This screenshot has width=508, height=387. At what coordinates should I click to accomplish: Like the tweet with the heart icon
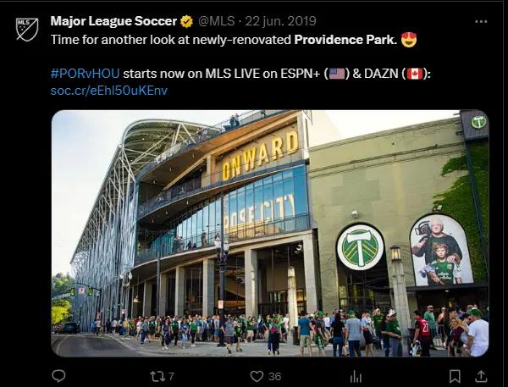(x=257, y=376)
